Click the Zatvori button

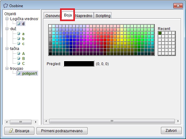pos(171,130)
